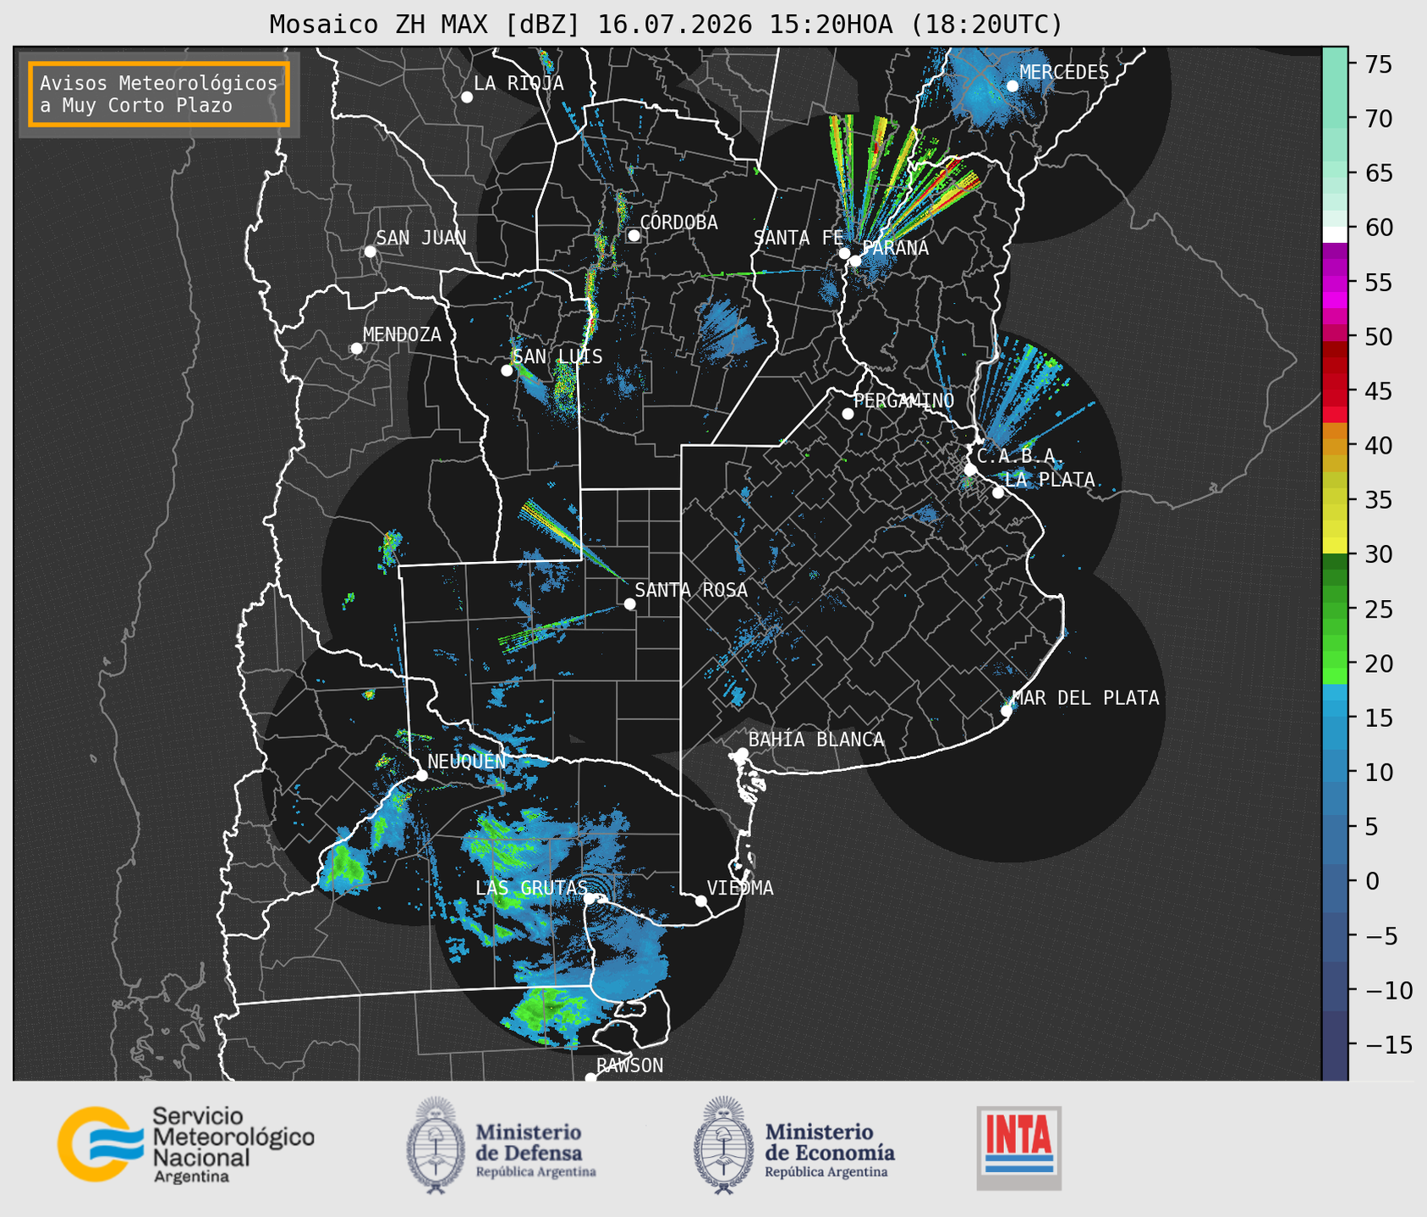Click the white 60 dBZ color band
The image size is (1427, 1217).
(1335, 234)
